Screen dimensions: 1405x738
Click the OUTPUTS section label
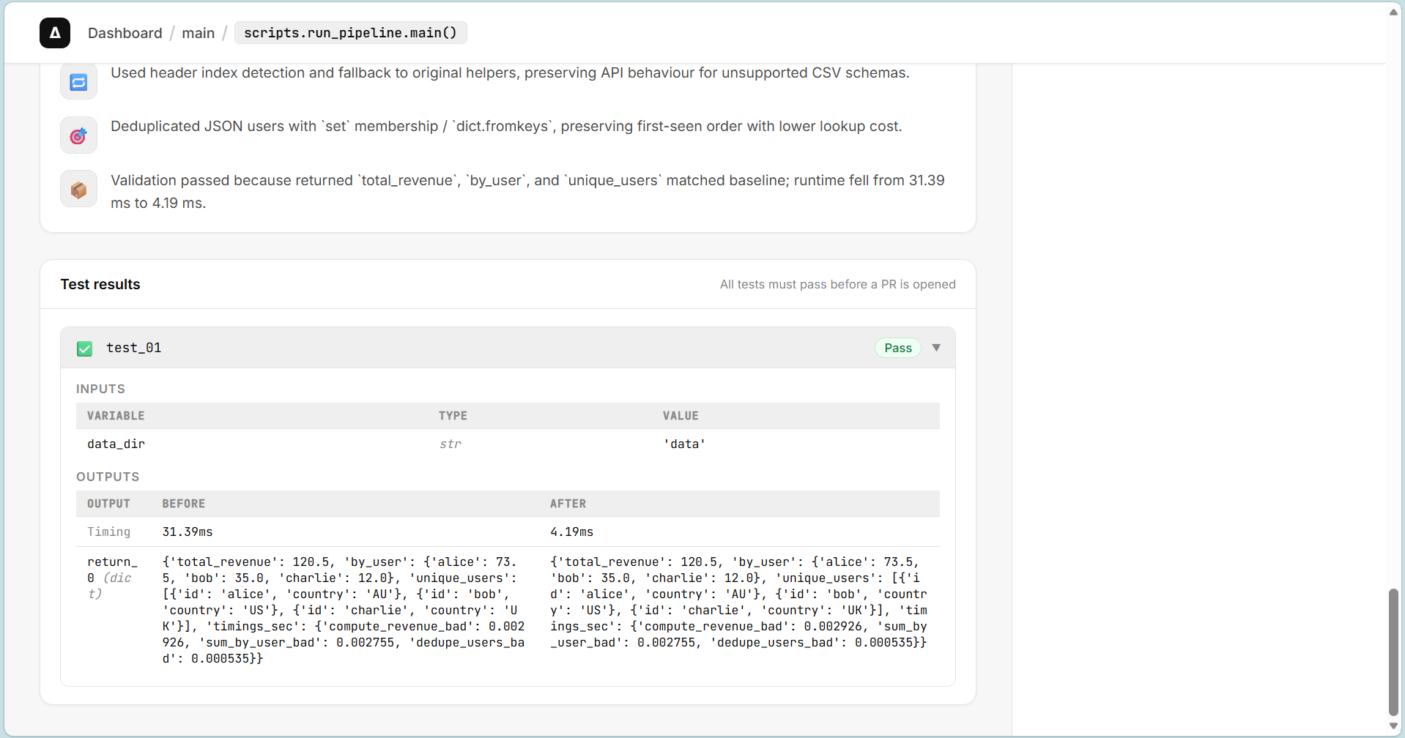click(x=108, y=477)
